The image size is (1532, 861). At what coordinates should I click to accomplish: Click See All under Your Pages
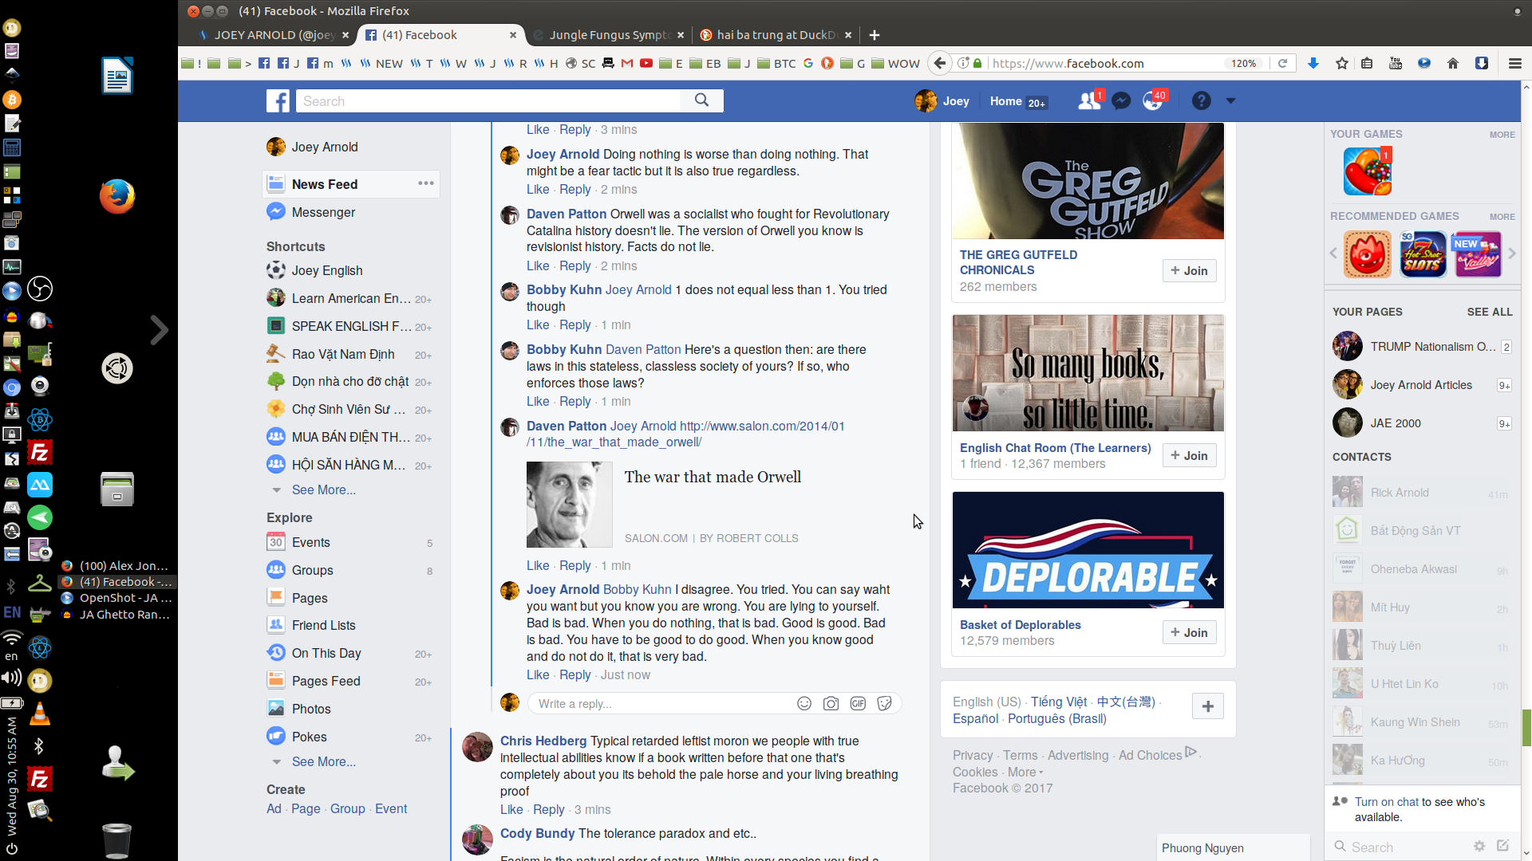tap(1489, 312)
